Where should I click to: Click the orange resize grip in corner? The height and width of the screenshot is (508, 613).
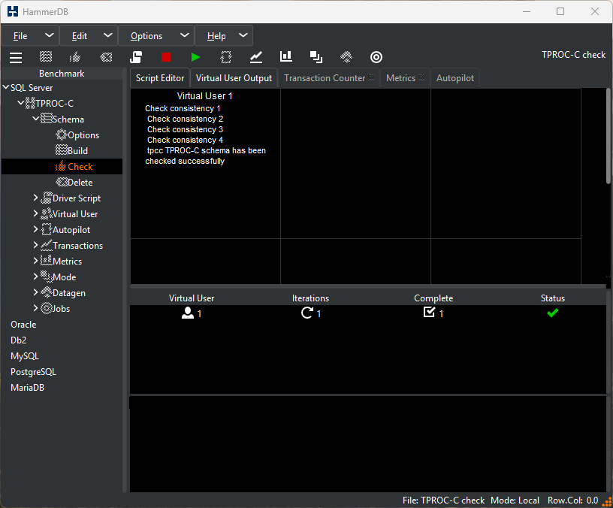point(608,502)
